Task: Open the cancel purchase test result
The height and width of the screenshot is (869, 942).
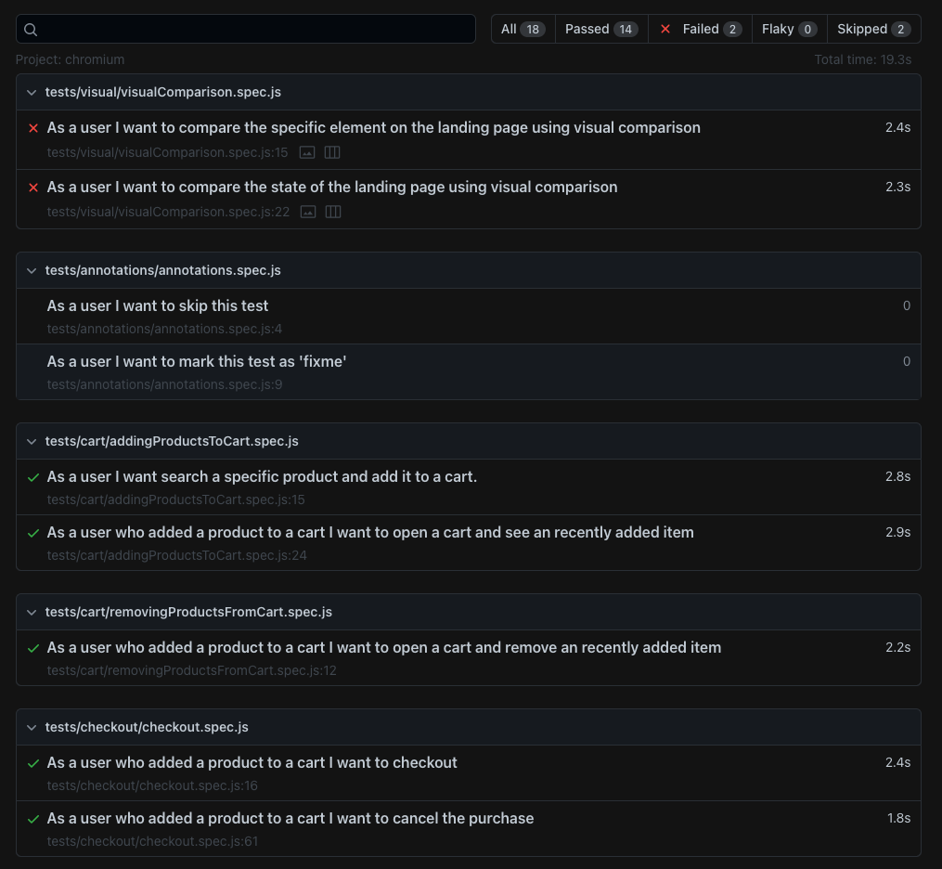Action: click(290, 818)
